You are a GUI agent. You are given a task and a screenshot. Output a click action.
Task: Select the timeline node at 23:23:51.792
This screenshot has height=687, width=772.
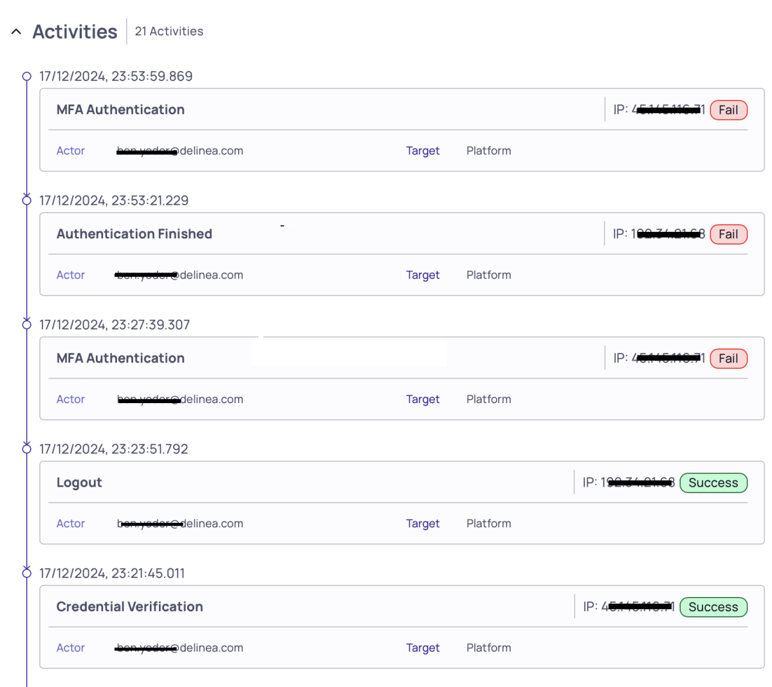[27, 449]
